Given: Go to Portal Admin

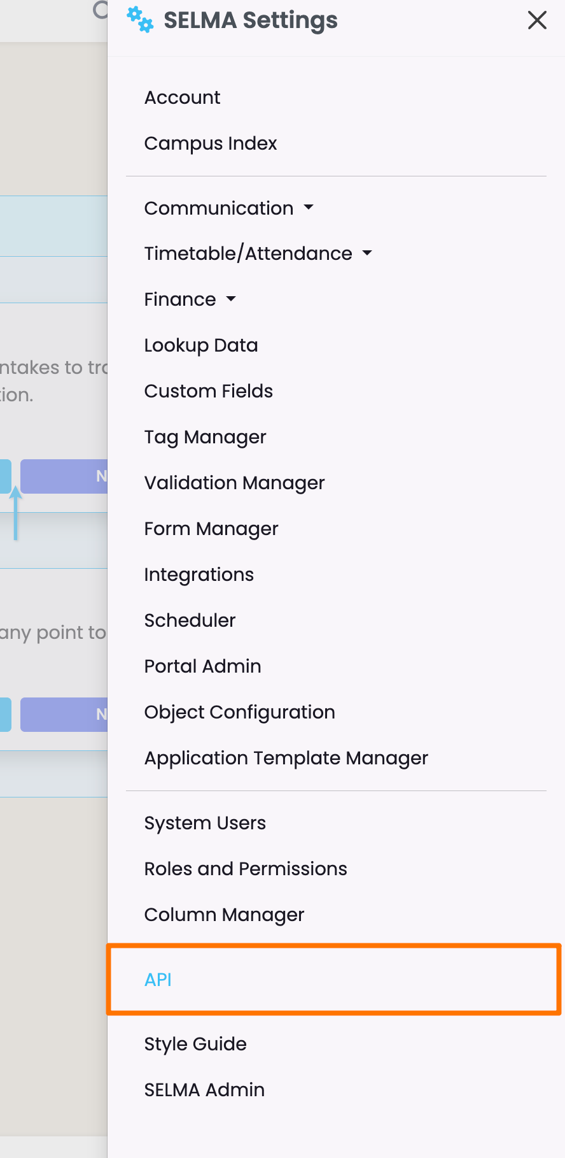Looking at the screenshot, I should [202, 666].
